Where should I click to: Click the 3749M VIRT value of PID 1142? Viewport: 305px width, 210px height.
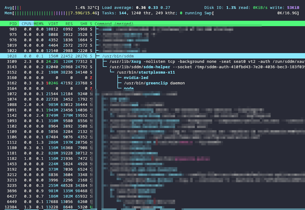click(x=52, y=115)
